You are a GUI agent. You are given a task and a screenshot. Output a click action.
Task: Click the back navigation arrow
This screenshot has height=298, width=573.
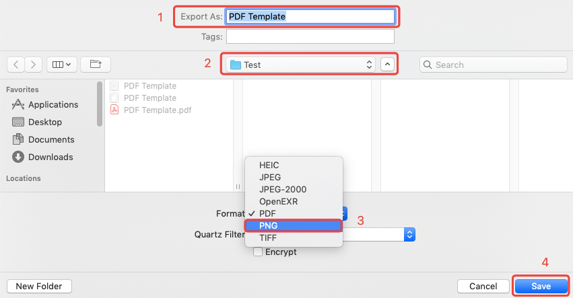coord(16,65)
